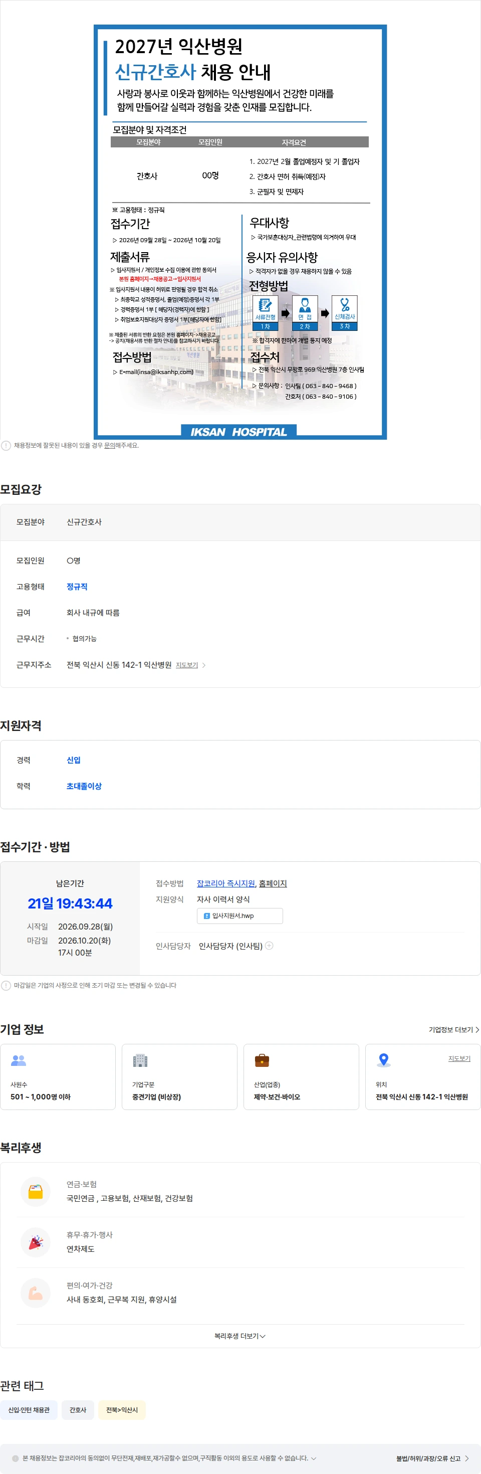Click the 2026.09.28(월) start date
481x1474 pixels.
pyautogui.click(x=85, y=927)
